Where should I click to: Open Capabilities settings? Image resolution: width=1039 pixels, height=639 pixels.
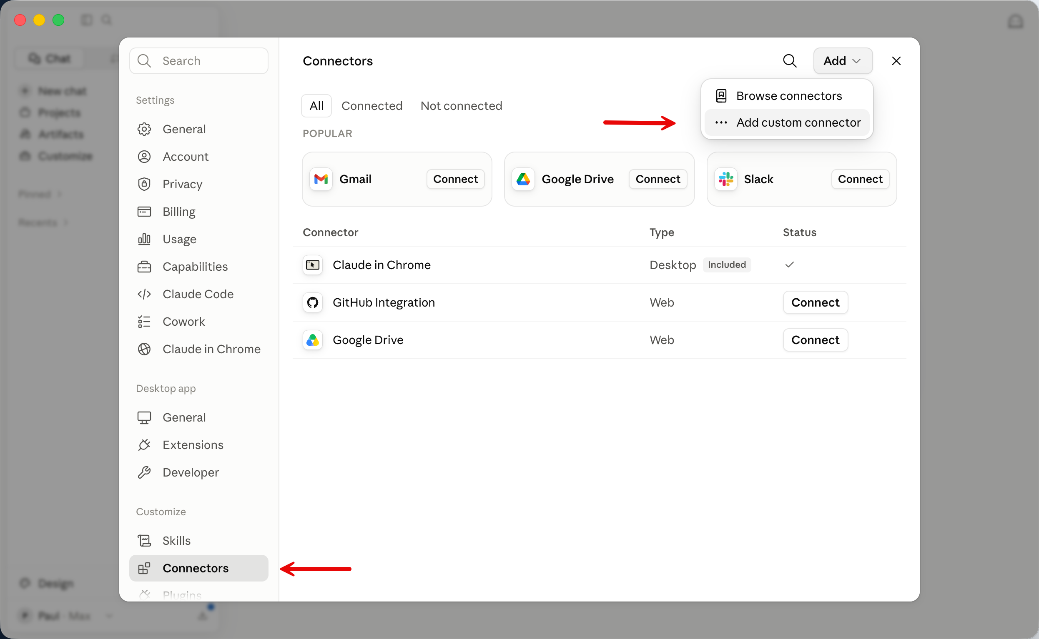pos(199,267)
